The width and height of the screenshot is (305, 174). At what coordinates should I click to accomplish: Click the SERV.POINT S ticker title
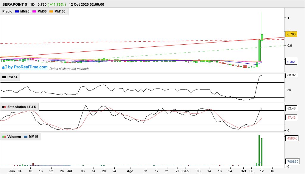15,4
